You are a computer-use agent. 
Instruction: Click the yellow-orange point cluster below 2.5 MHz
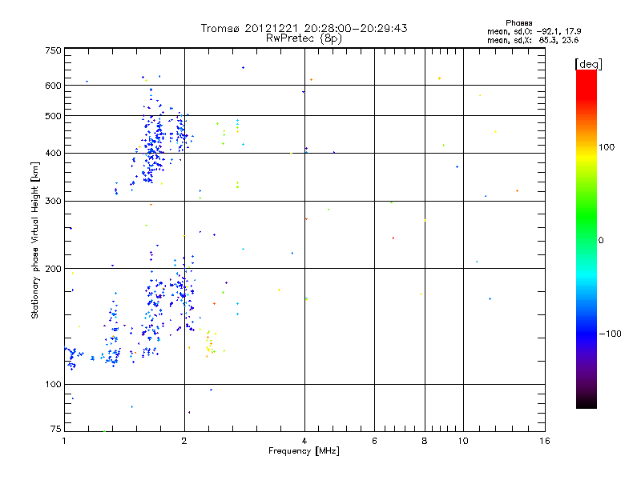(x=211, y=343)
